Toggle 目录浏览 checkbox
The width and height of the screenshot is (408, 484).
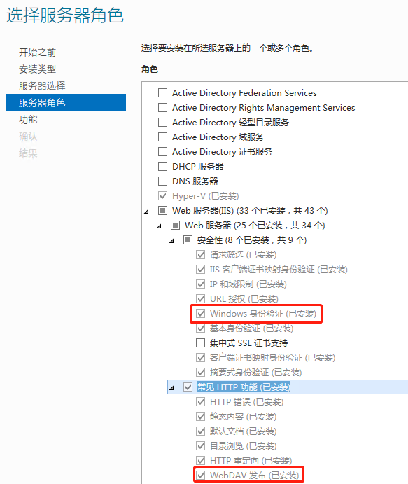[200, 446]
